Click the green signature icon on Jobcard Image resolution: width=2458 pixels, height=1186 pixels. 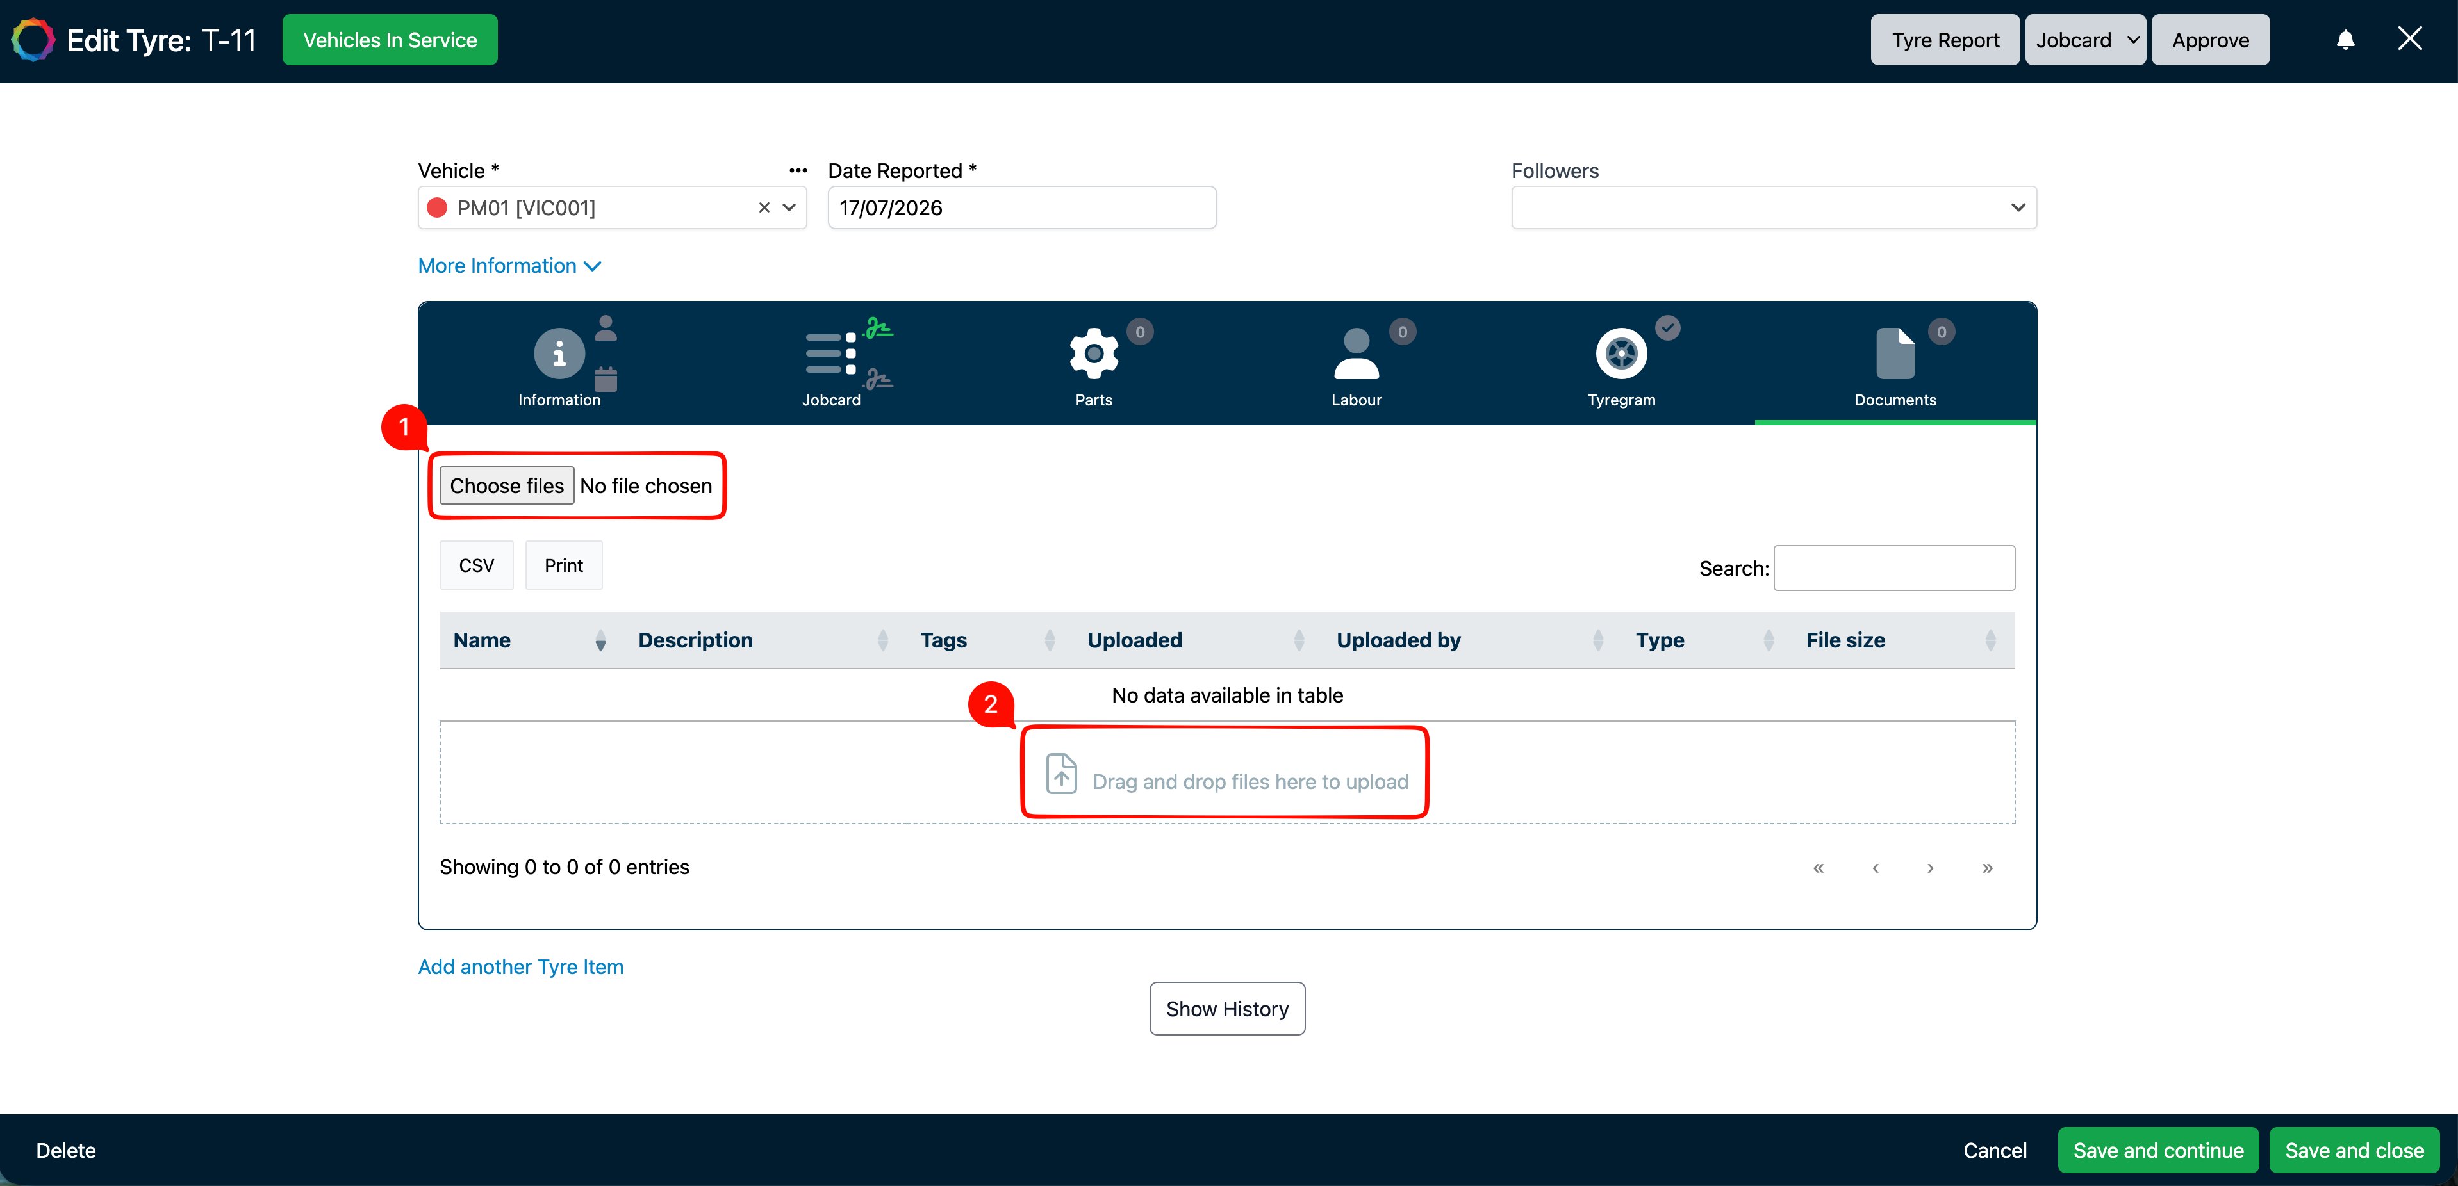(878, 329)
